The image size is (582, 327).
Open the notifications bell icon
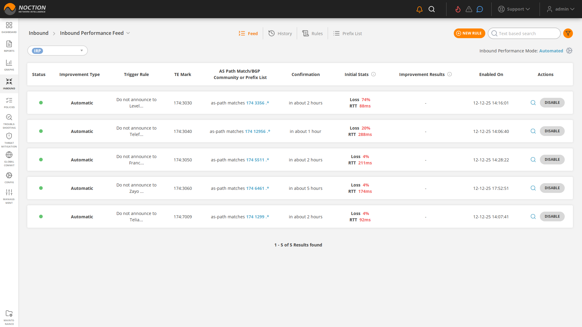[419, 9]
